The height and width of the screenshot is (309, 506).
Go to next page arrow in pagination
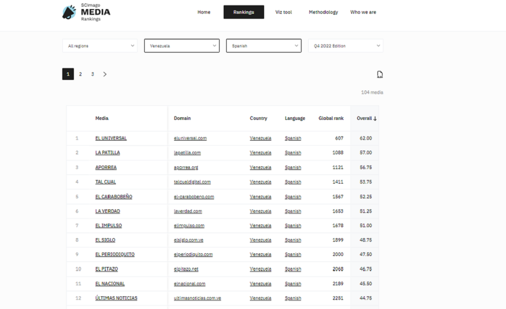point(105,74)
